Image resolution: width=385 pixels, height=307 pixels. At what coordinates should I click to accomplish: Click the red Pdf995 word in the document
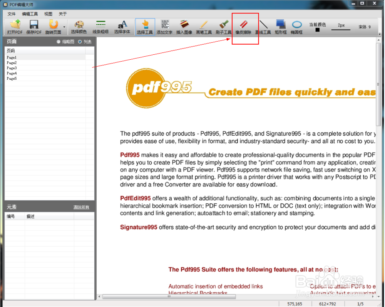[x=130, y=155]
